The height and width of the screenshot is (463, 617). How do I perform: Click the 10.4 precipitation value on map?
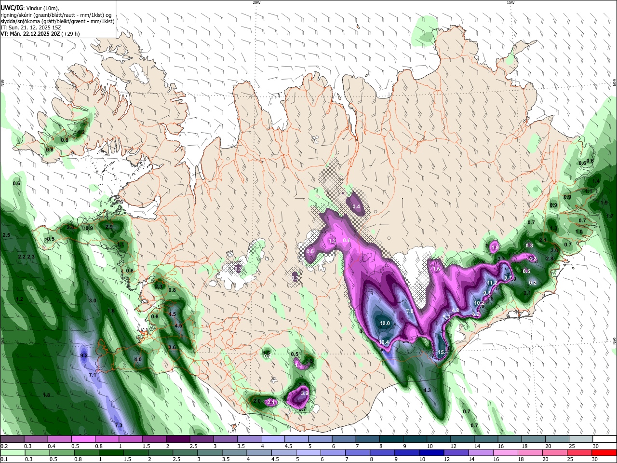point(384,342)
